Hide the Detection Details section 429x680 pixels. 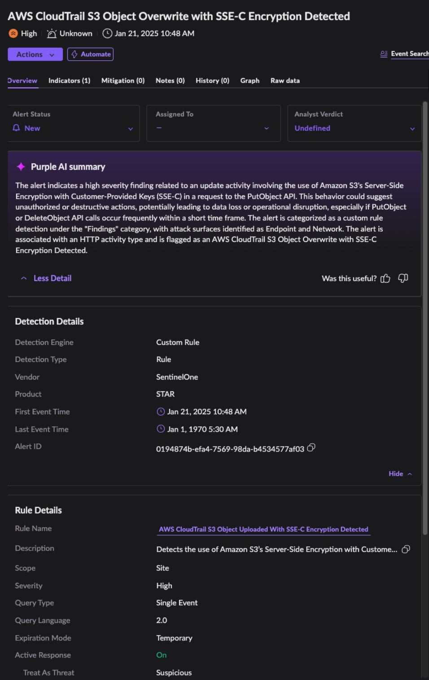400,474
